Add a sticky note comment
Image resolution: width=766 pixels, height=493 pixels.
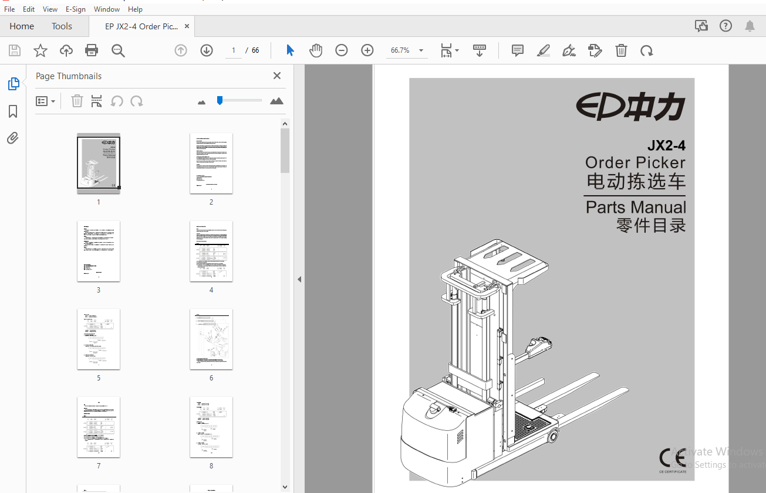518,50
